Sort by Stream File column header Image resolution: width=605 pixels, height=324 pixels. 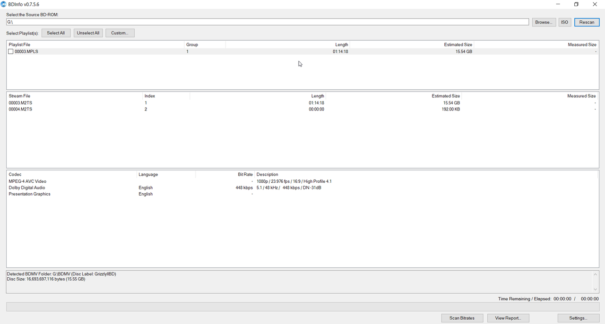(x=74, y=96)
